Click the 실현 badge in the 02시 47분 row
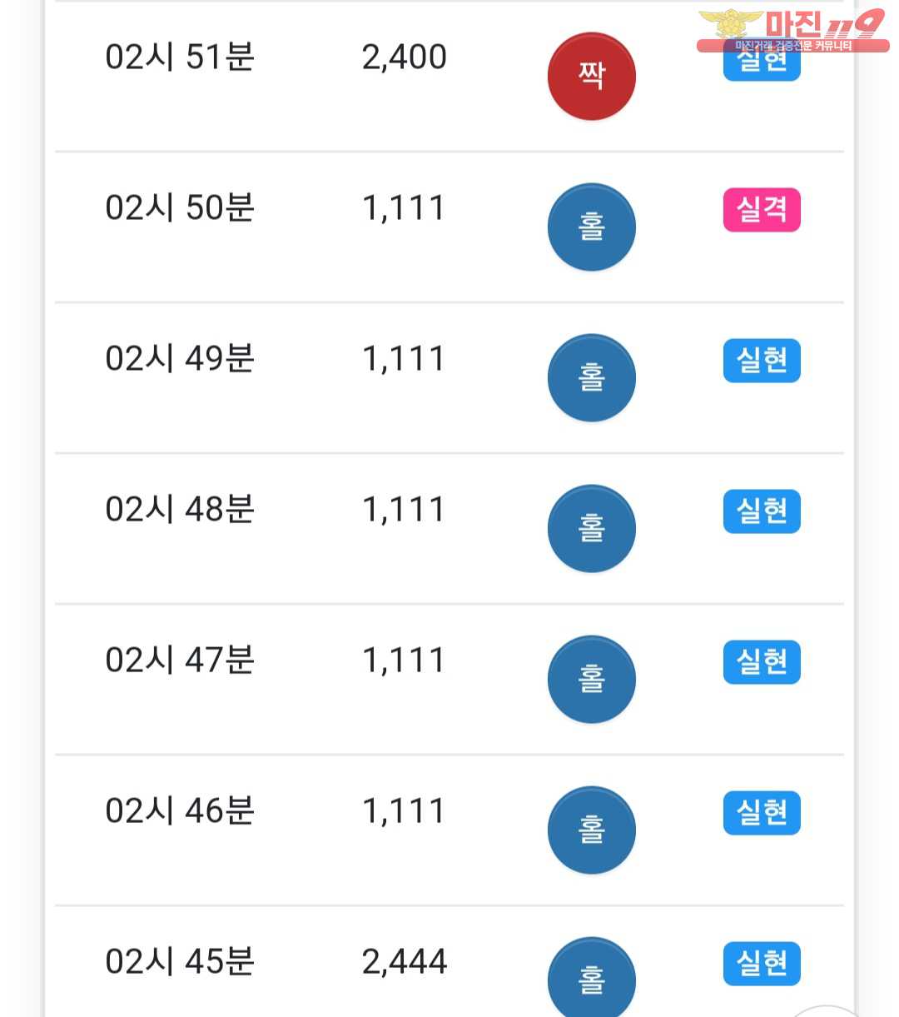Screen dimensions: 899x1017 click(x=762, y=662)
